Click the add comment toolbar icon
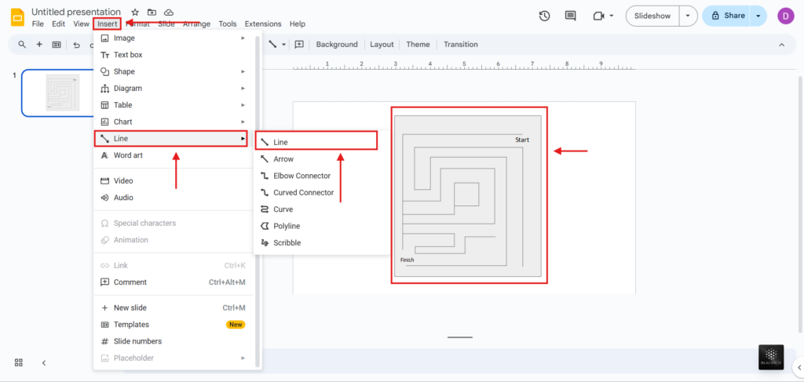This screenshot has width=804, height=382. pos(298,45)
